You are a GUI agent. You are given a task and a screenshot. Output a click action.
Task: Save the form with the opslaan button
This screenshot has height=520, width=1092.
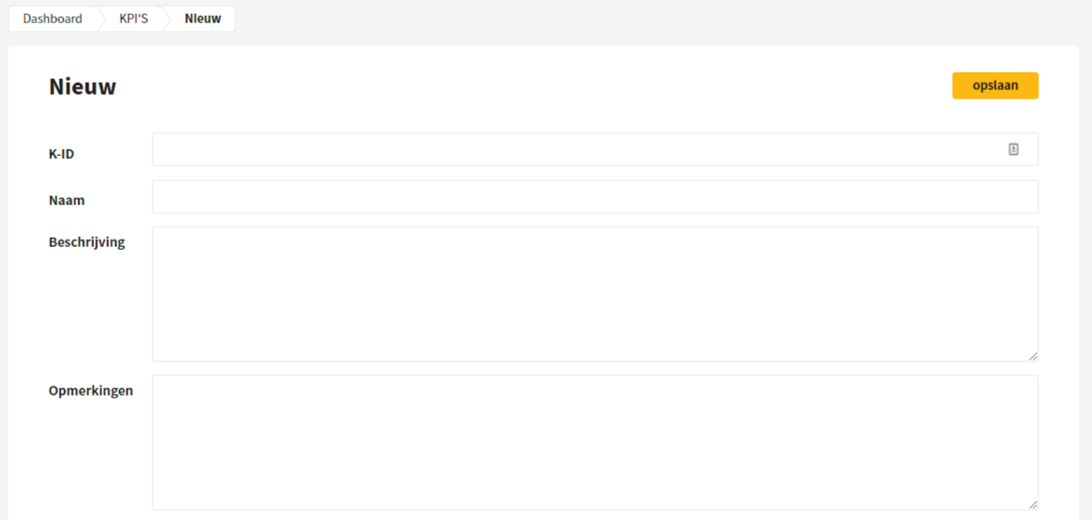995,85
